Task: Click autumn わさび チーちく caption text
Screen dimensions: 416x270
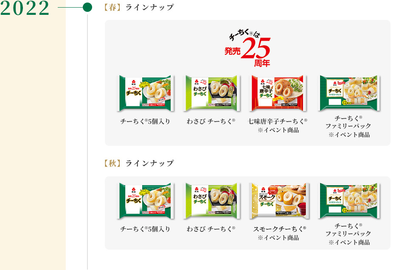Action: (211, 229)
